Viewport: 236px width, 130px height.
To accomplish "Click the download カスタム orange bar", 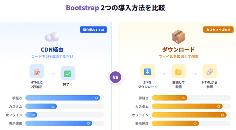I will pos(187,106).
